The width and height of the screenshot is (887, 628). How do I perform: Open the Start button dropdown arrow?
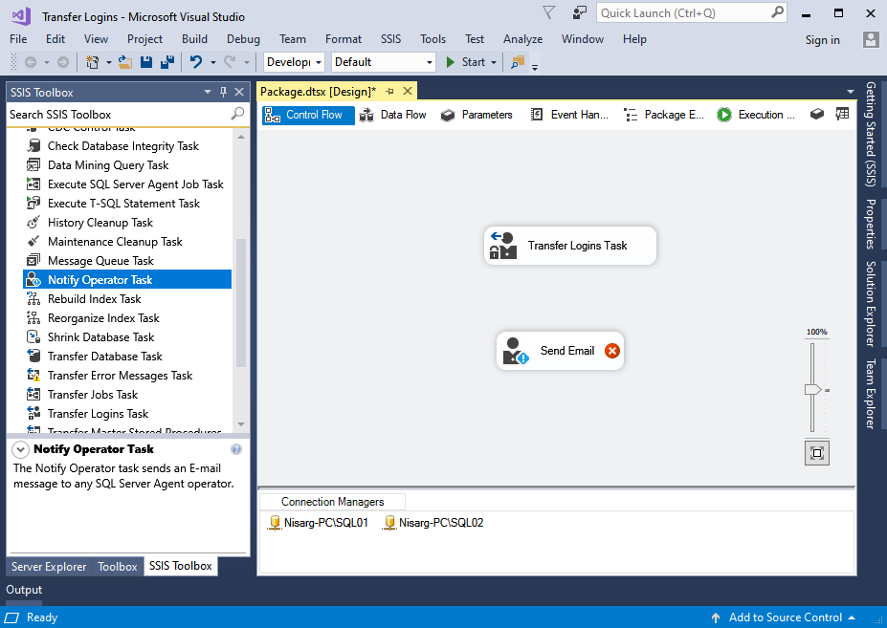pos(494,62)
